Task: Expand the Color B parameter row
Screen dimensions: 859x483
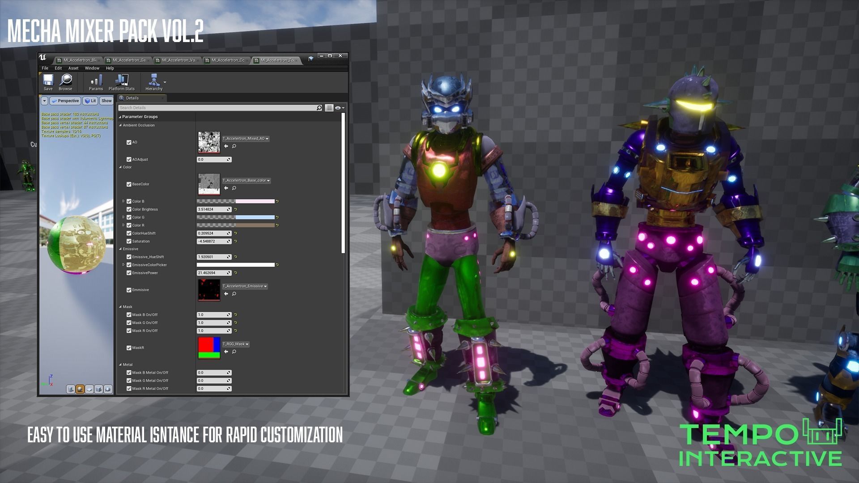Action: pos(123,201)
